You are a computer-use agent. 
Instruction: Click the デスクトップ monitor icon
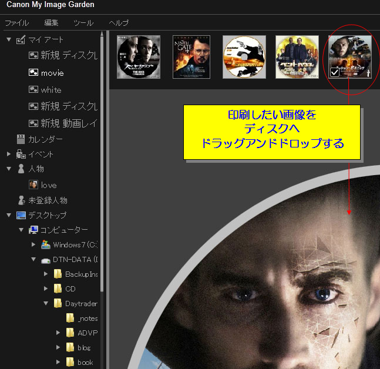tap(21, 215)
